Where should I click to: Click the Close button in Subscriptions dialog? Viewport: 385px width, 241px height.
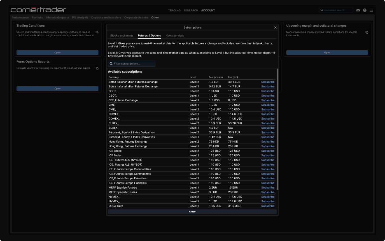[x=192, y=212]
